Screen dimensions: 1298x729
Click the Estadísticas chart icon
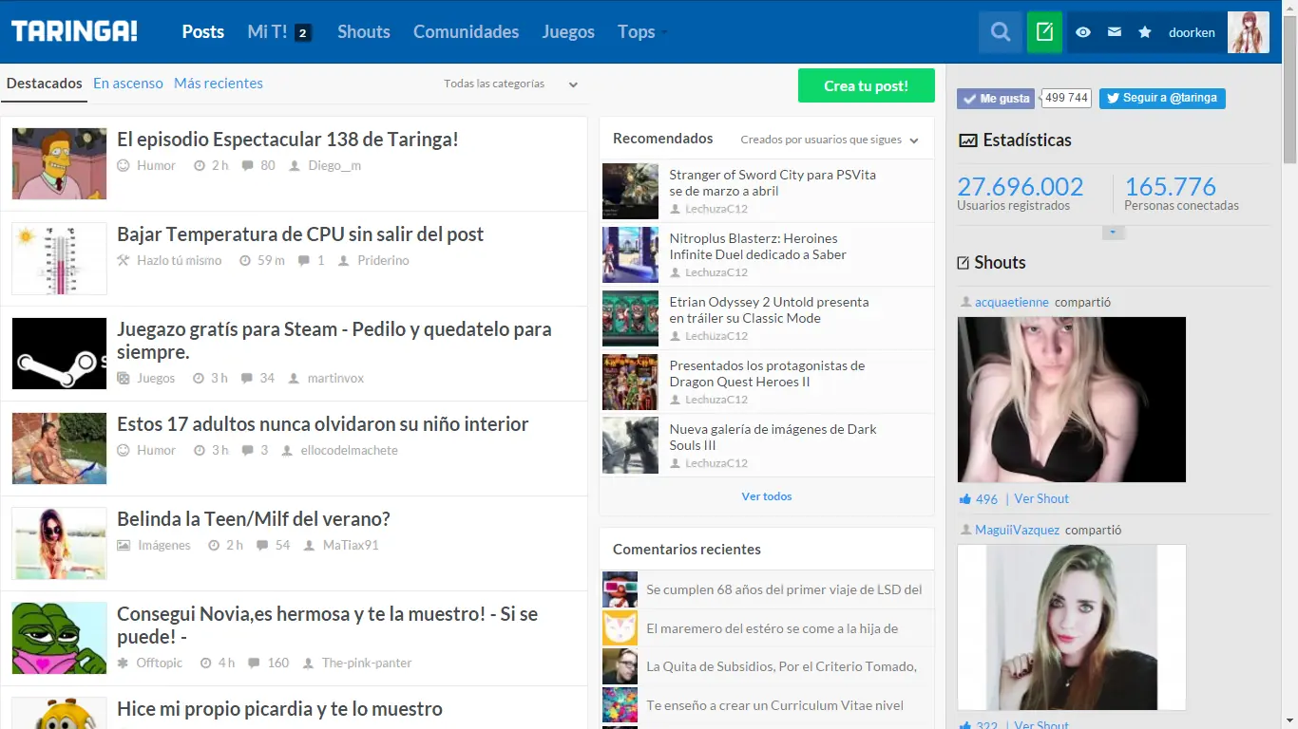click(x=969, y=140)
